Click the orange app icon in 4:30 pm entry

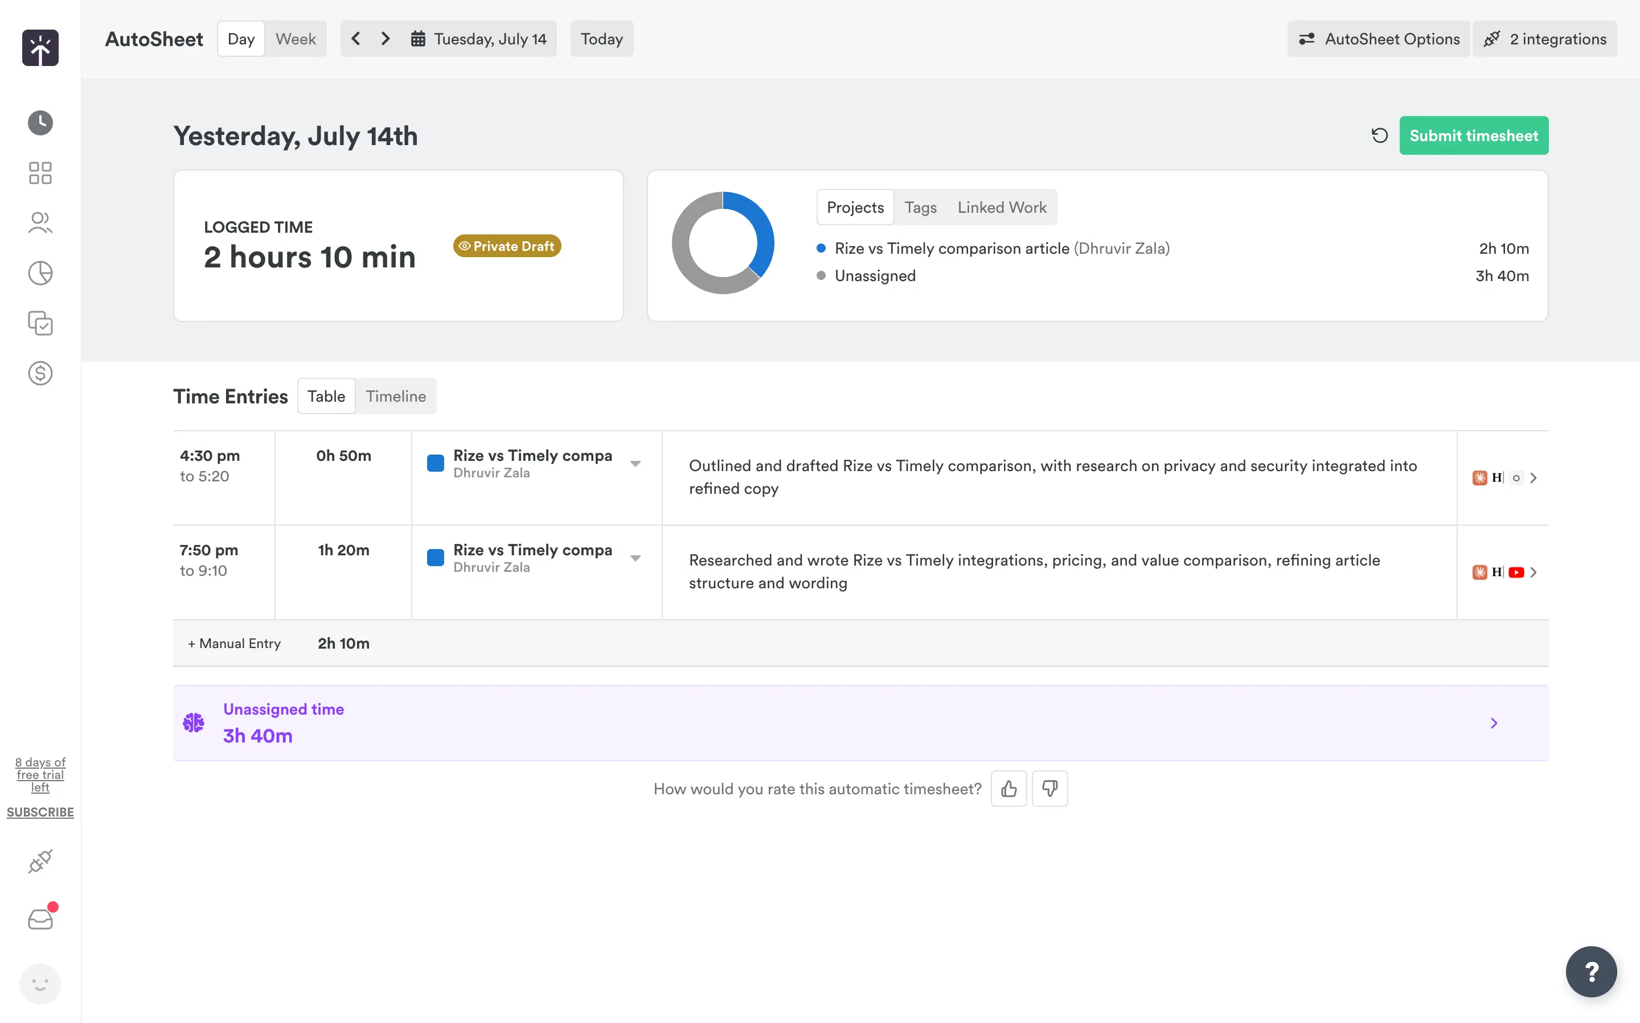tap(1479, 478)
